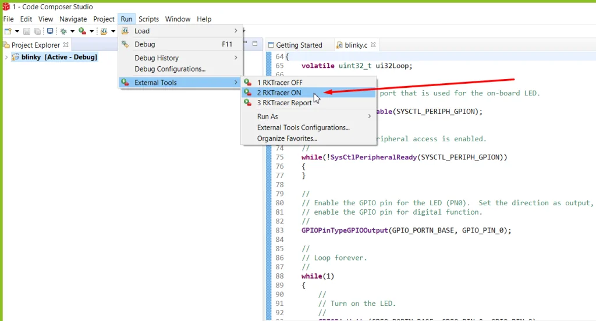The image size is (596, 321).
Task: Click the "// Loop forever." comment line
Action: tap(335, 258)
